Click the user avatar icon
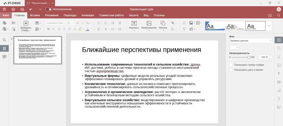Screen dimensions: 283x126 point(279,9)
